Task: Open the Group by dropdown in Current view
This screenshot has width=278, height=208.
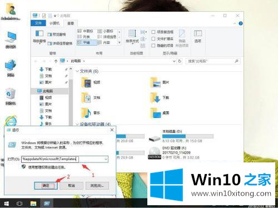Action: point(143,32)
